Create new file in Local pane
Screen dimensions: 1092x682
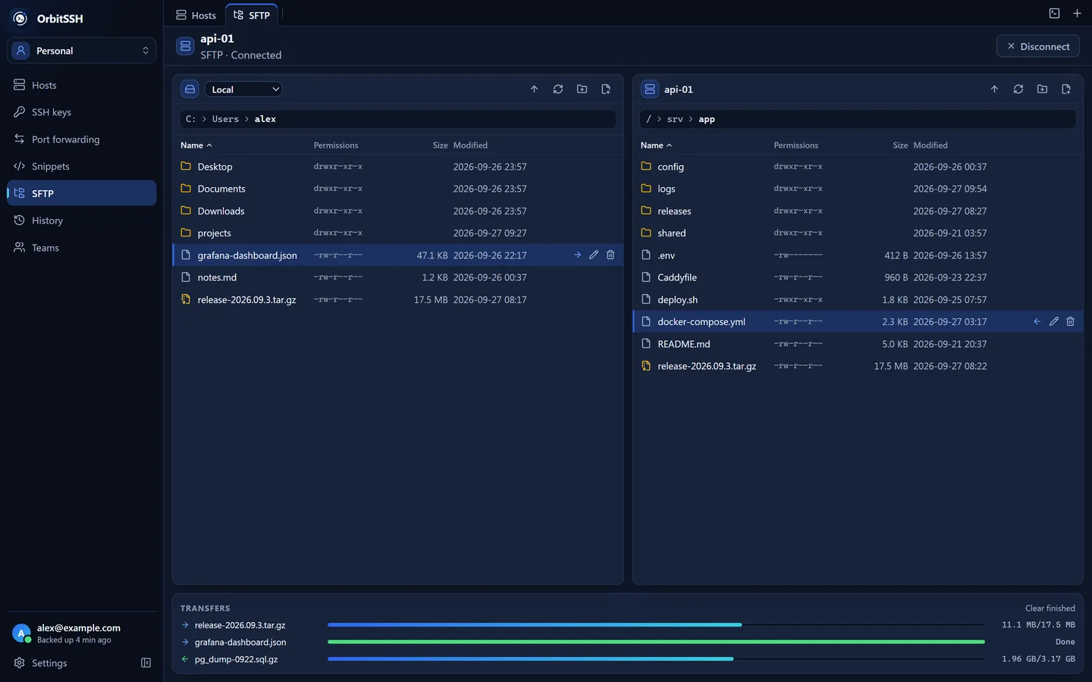click(606, 89)
